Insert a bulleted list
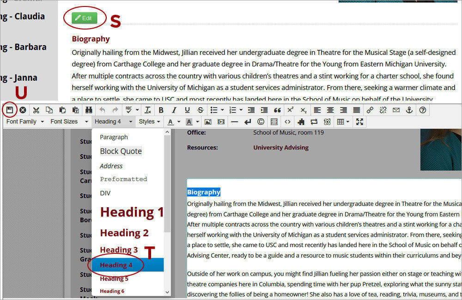 [x=214, y=110]
